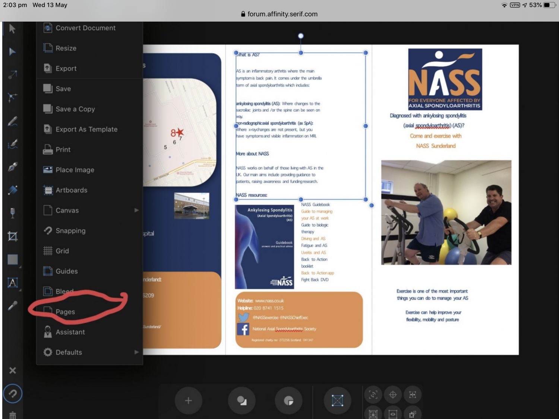Open Bleed menu entry

point(89,292)
